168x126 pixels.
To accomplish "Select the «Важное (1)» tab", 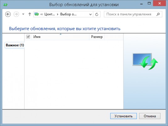I will coord(14,45).
